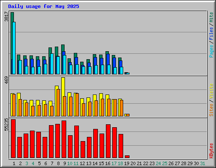Click the green 'Hits' legend label
Image resolution: width=216 pixels, height=168 pixels.
tap(211, 17)
